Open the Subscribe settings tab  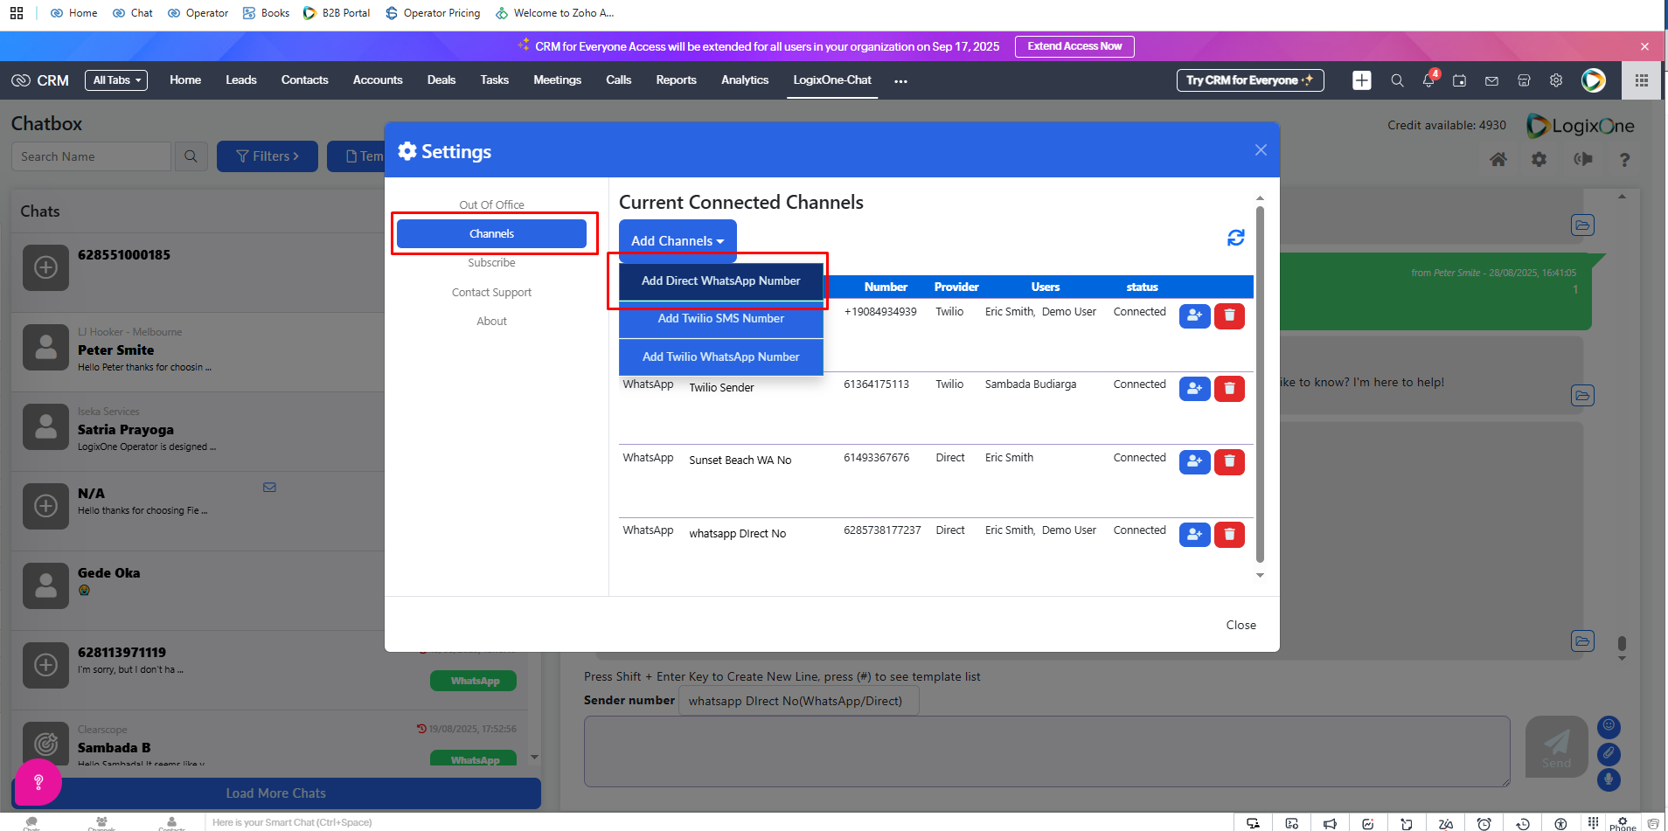491,263
